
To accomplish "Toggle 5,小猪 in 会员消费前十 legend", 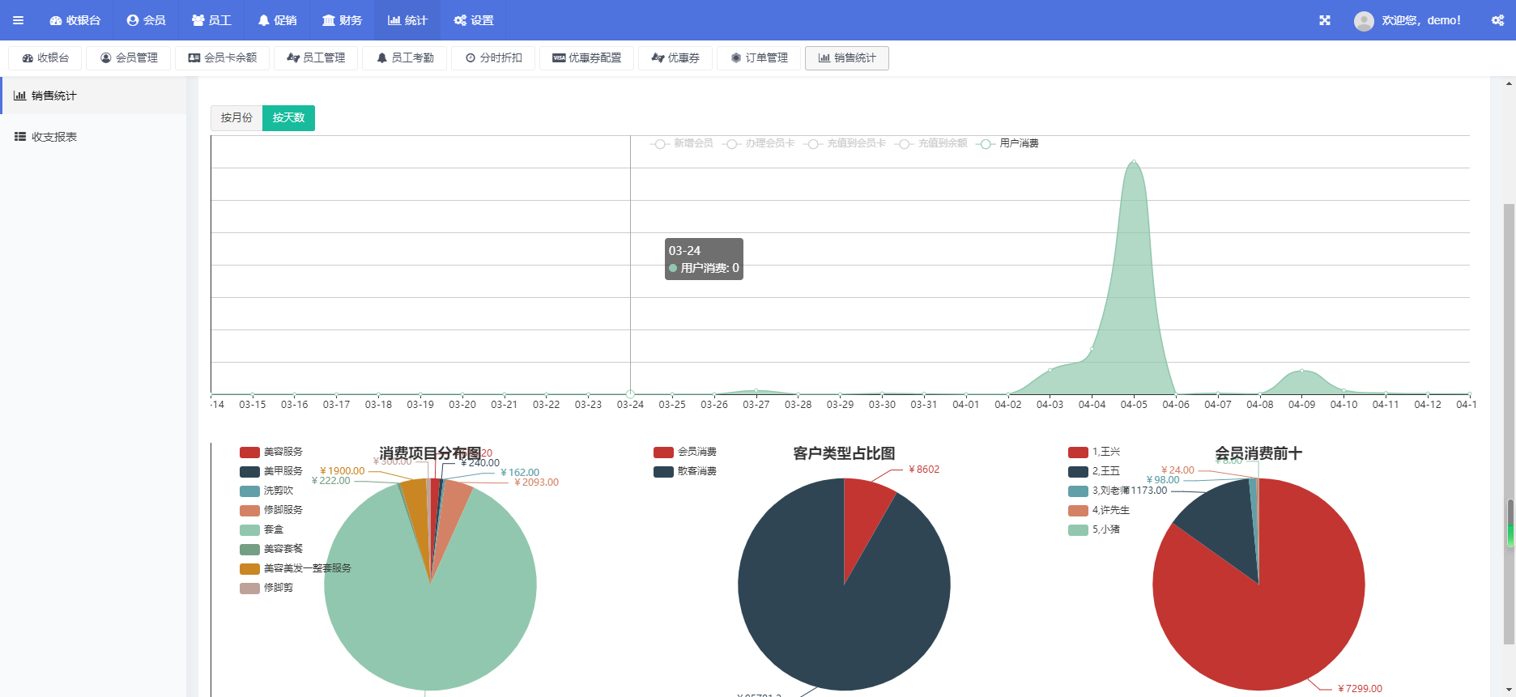I will click(x=1094, y=529).
